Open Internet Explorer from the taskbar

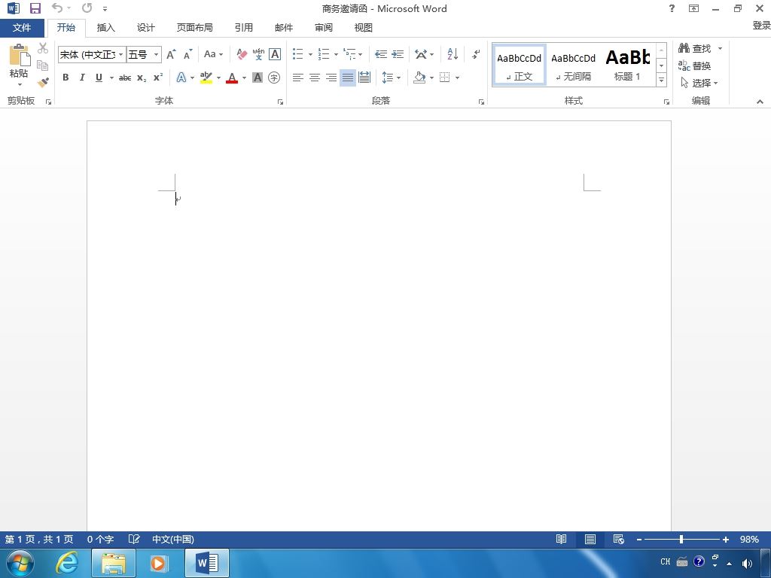tap(66, 563)
